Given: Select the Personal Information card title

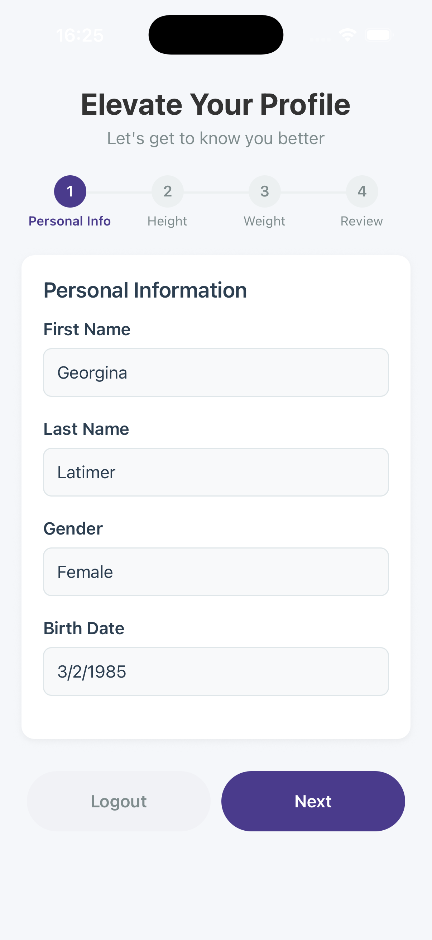Looking at the screenshot, I should pos(145,289).
